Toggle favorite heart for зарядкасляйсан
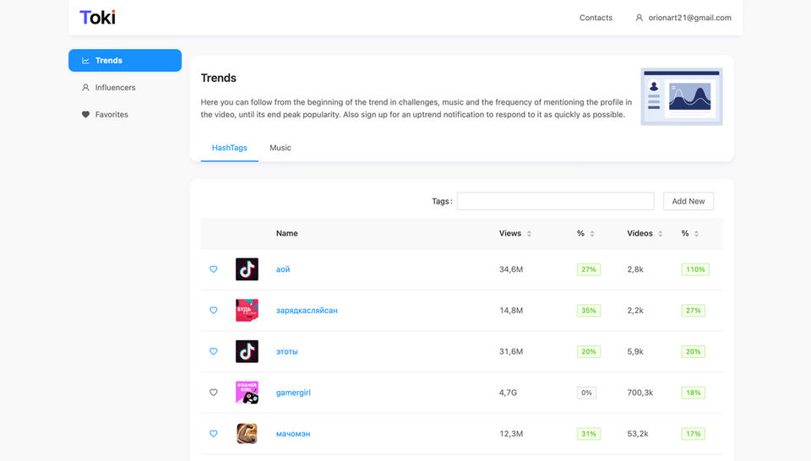811x461 pixels. (213, 310)
